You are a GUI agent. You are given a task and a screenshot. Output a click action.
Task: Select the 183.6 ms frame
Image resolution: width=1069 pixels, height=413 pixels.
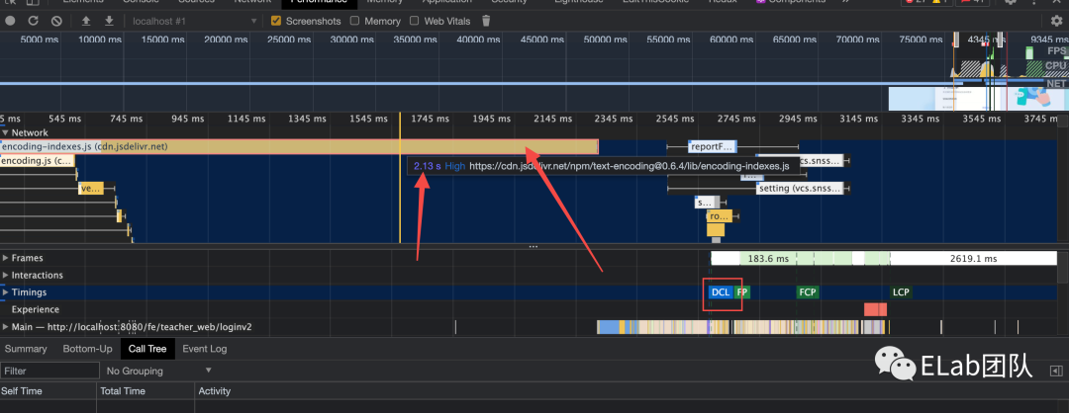768,259
